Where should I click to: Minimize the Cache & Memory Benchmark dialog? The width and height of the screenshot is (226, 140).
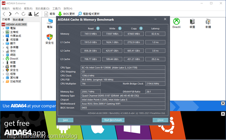[155, 19]
